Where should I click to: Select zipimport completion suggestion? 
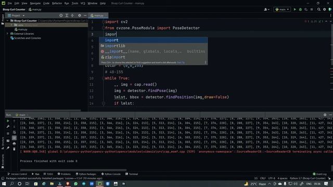(153, 57)
